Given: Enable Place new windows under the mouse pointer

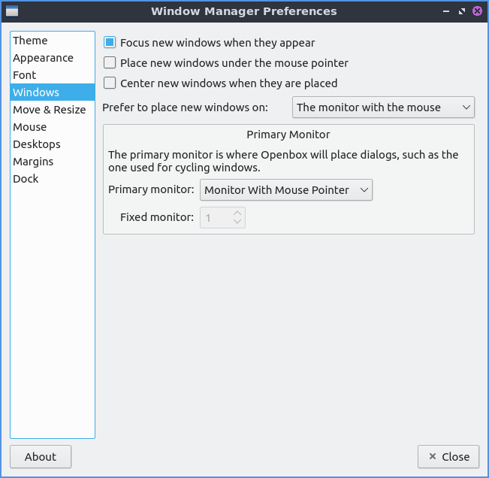Looking at the screenshot, I should coord(110,63).
